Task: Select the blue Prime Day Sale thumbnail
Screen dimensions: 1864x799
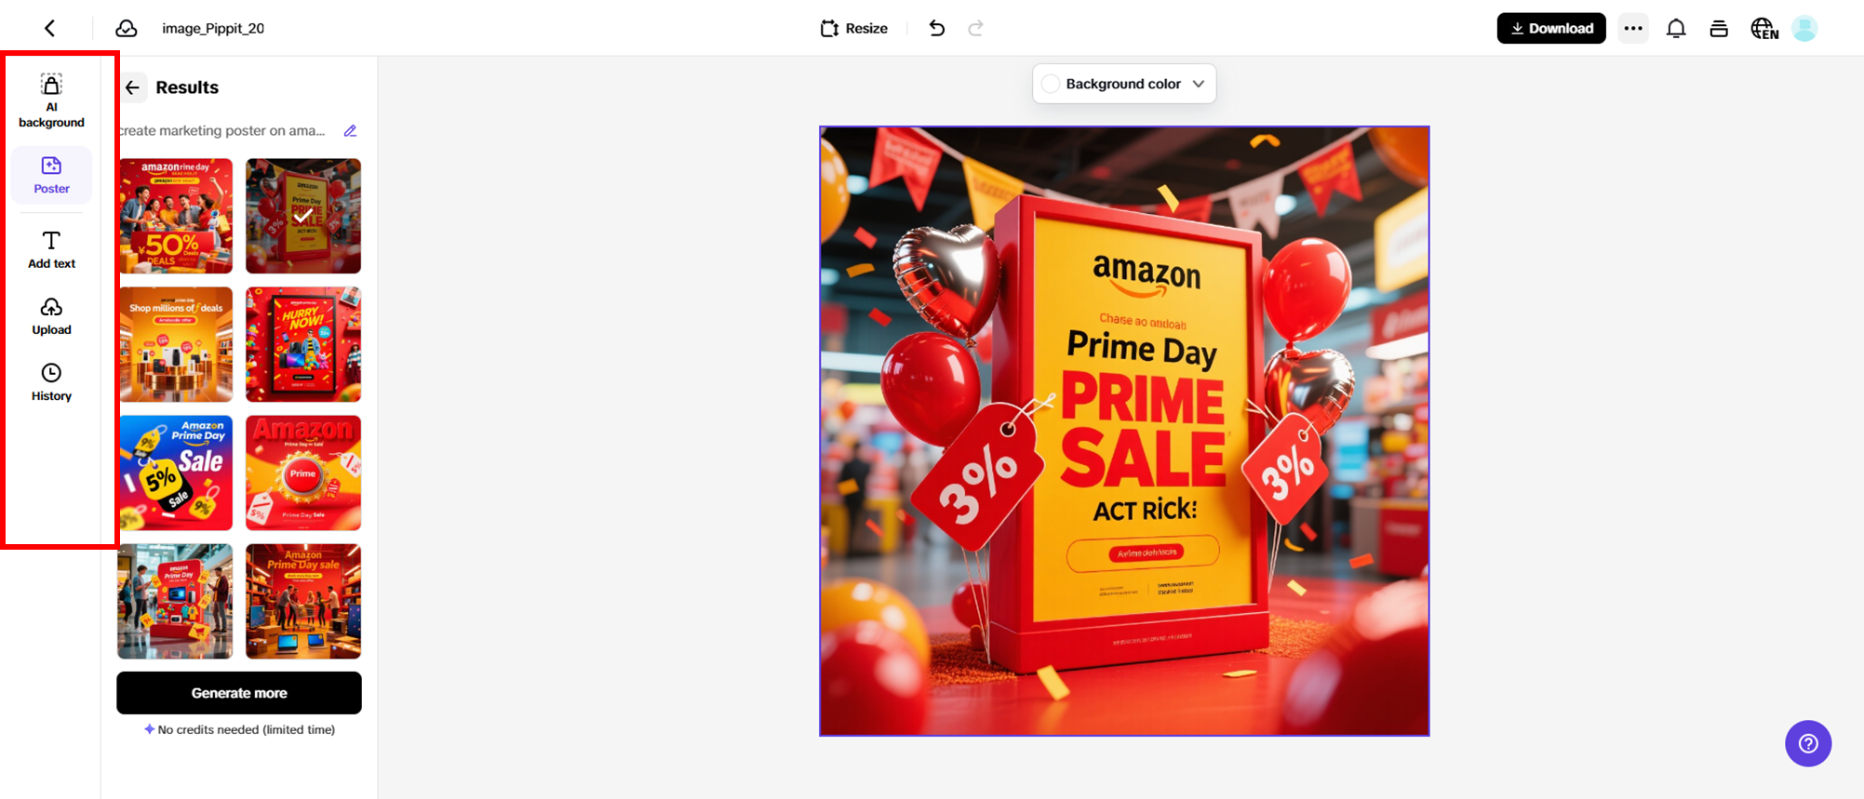Action: [176, 473]
